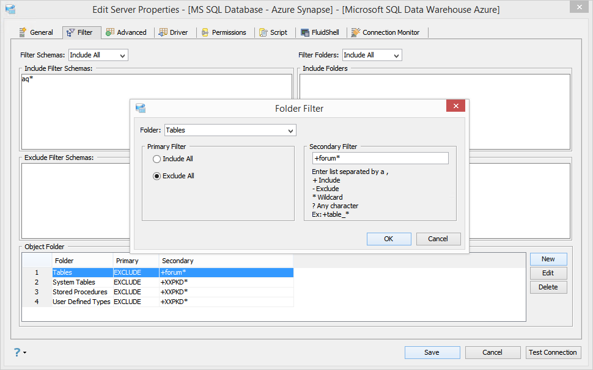Click OK in the Folder Filter dialog
The width and height of the screenshot is (593, 370).
click(389, 239)
